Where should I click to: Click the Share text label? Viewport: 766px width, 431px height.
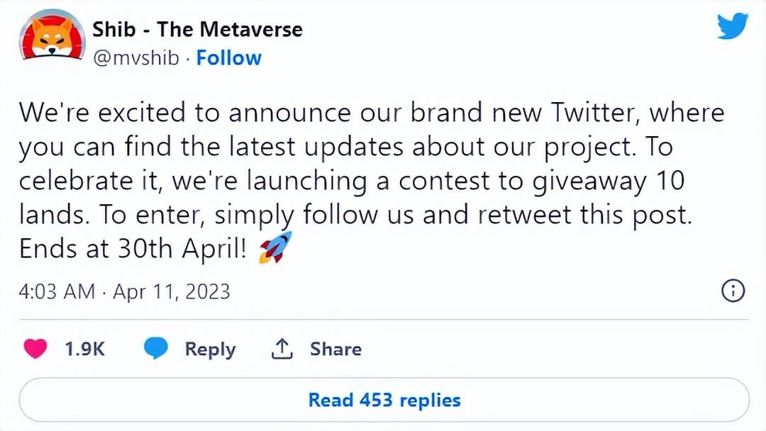335,349
